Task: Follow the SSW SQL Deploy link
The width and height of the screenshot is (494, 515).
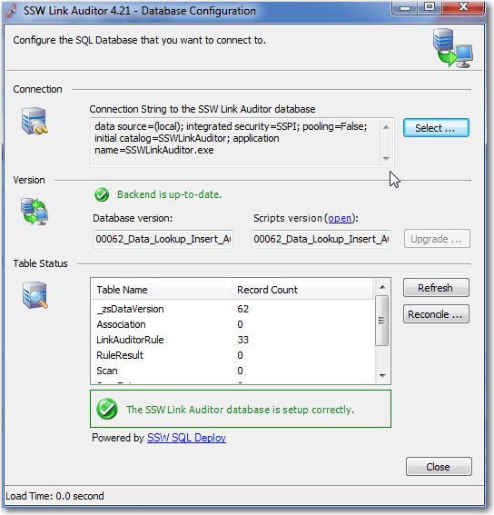Action: 186,438
